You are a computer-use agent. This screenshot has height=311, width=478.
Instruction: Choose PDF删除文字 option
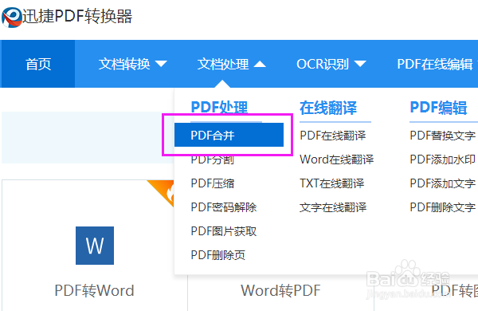pyautogui.click(x=443, y=207)
